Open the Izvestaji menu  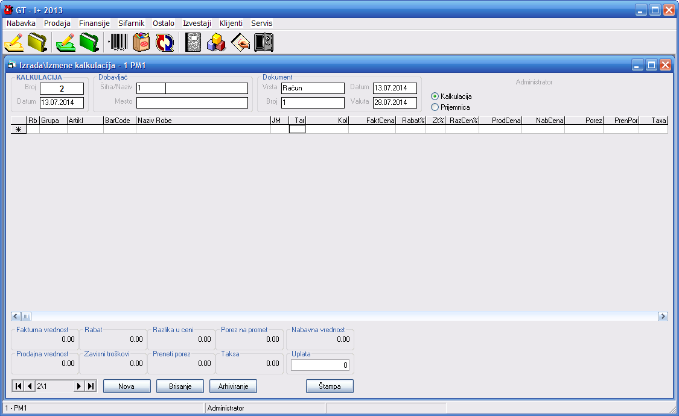[x=197, y=24]
